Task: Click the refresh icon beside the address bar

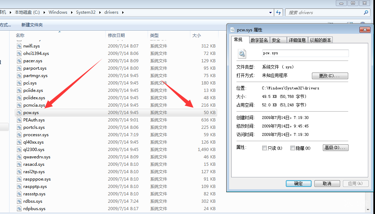Action: (x=278, y=12)
